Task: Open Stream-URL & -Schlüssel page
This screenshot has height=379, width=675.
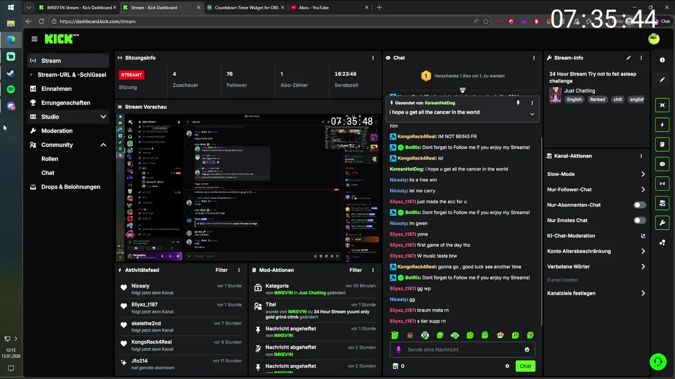Action: pos(69,75)
